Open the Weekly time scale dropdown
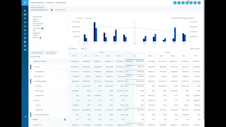This screenshot has width=226, height=127. click(35, 21)
